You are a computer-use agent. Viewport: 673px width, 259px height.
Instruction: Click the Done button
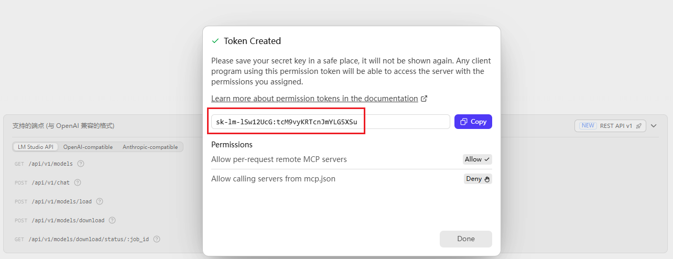point(466,239)
